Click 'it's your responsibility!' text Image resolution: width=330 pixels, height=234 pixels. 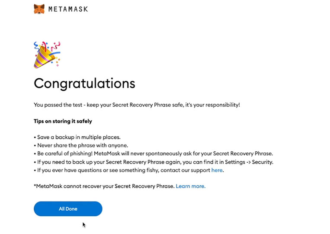(x=212, y=105)
